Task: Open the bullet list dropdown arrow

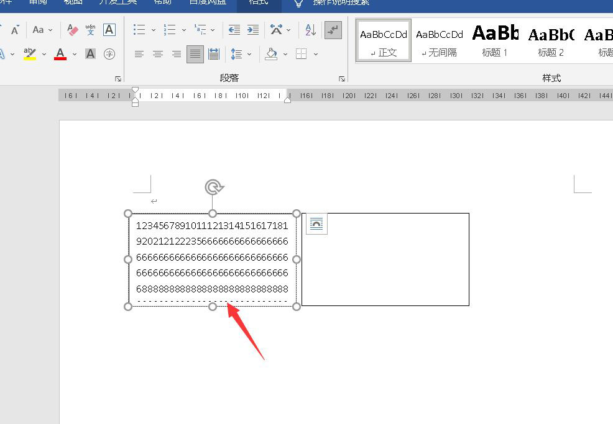Action: tap(153, 30)
